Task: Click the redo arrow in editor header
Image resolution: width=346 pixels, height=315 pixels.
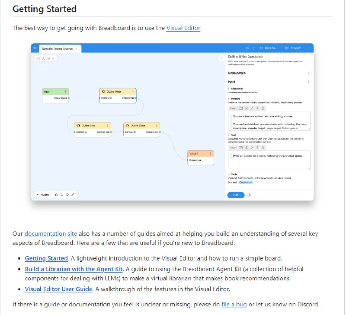Action: coord(253,48)
